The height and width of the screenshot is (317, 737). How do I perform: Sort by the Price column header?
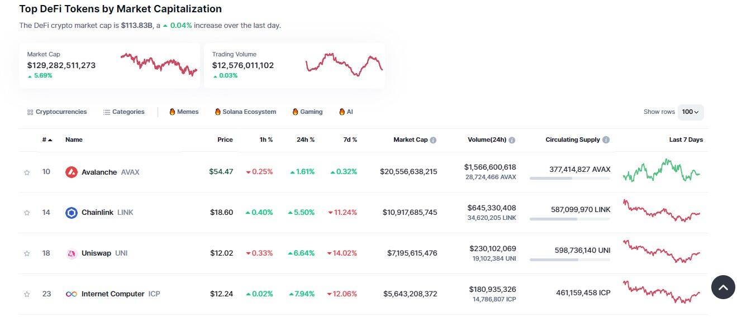pos(225,140)
